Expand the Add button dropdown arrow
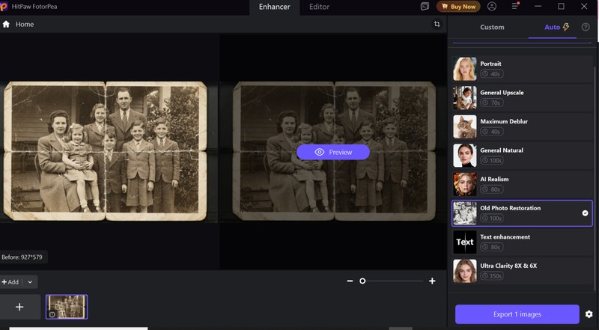Image resolution: width=599 pixels, height=330 pixels. point(30,282)
